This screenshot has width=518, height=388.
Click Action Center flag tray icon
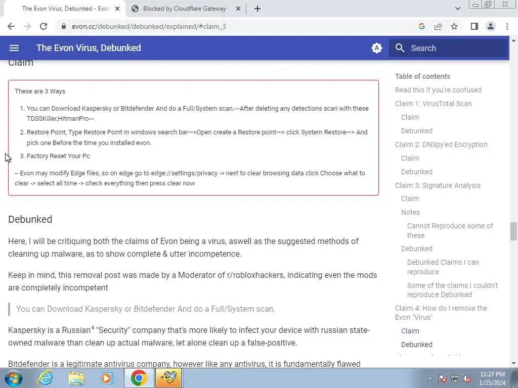(x=443, y=378)
